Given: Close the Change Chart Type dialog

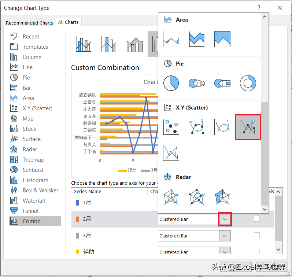Looking at the screenshot, I should pos(280,8).
